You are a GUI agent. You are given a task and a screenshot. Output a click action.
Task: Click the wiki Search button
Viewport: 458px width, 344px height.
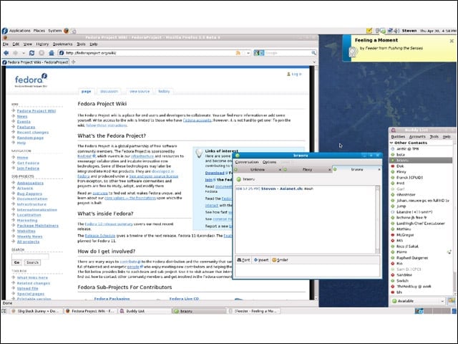[x=32, y=262]
